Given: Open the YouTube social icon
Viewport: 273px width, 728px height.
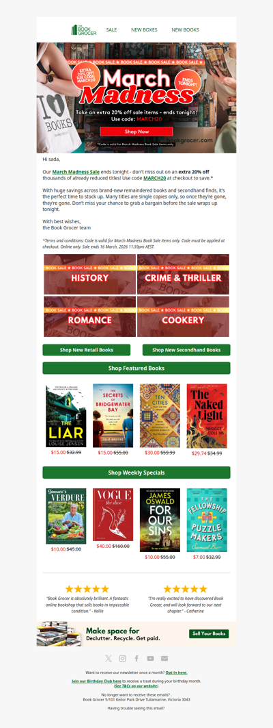Looking at the screenshot, I should click(x=150, y=658).
